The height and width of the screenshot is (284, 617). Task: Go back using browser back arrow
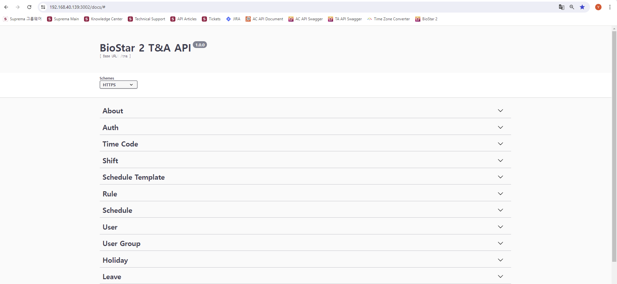pos(6,7)
